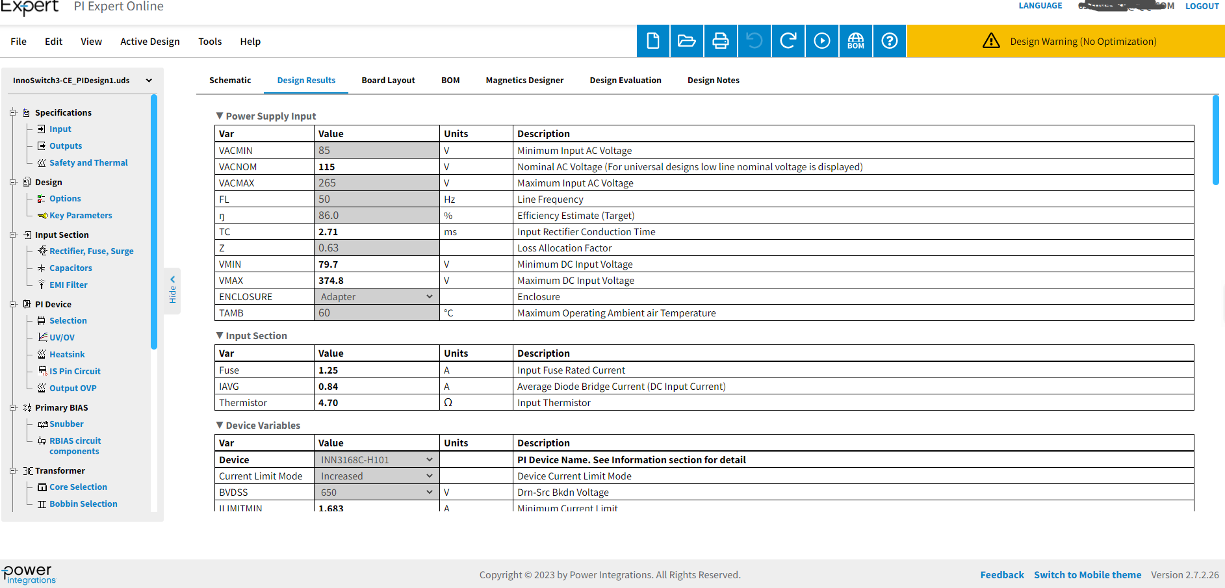Click the Print toolbar icon
Screen dimensions: 1225x588
pos(721,41)
